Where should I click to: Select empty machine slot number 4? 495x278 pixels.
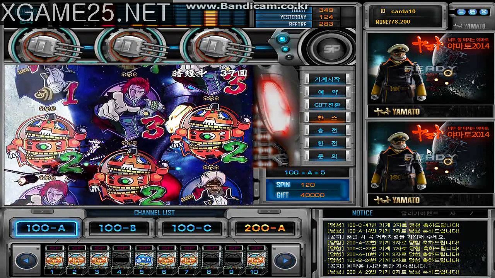point(121,259)
